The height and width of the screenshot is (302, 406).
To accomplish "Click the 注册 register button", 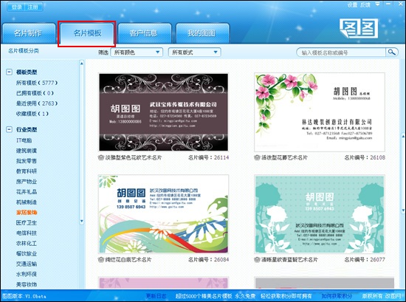I will (33, 7).
